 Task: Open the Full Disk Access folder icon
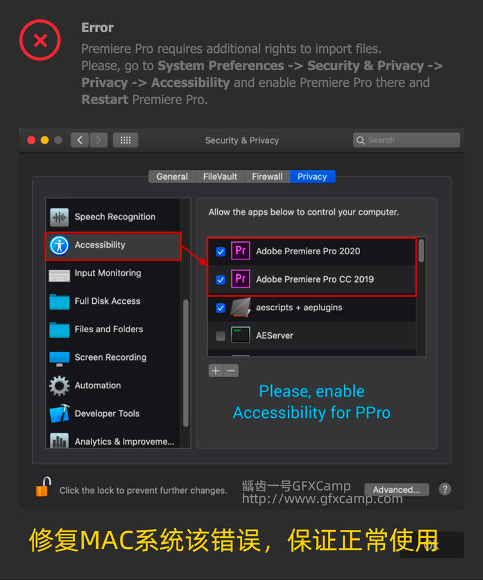(x=59, y=301)
